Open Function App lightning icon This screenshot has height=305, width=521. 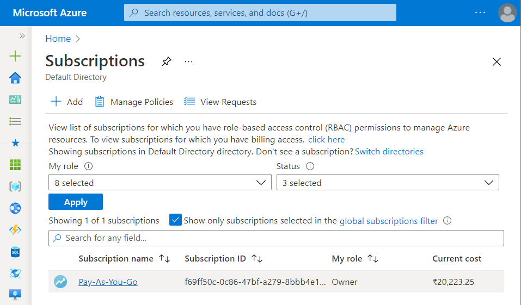coord(15,230)
